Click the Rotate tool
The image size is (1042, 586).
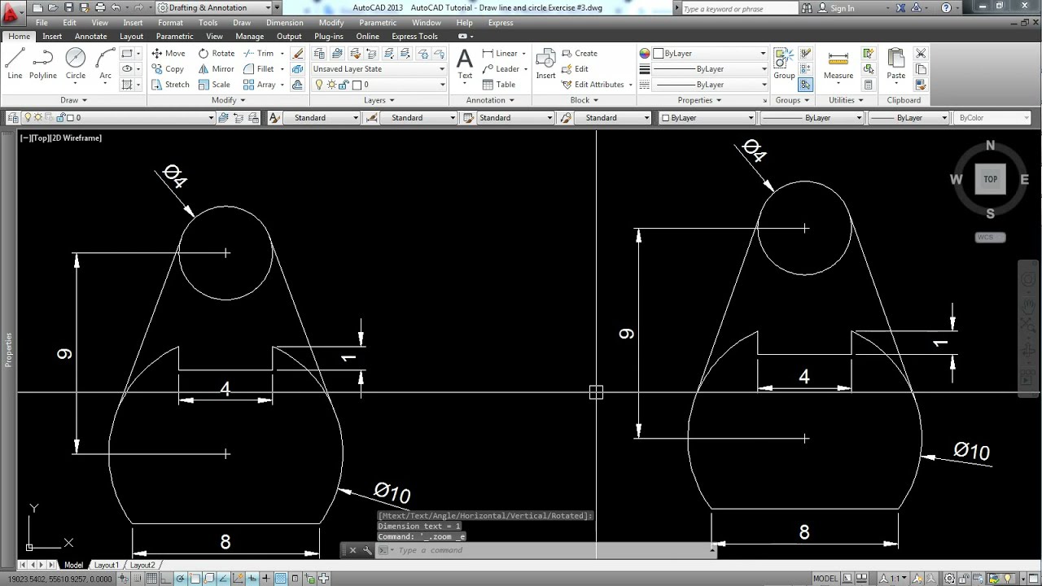point(216,53)
